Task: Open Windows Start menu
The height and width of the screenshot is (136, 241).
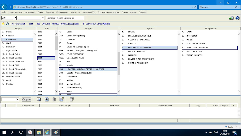Action: 4,132
